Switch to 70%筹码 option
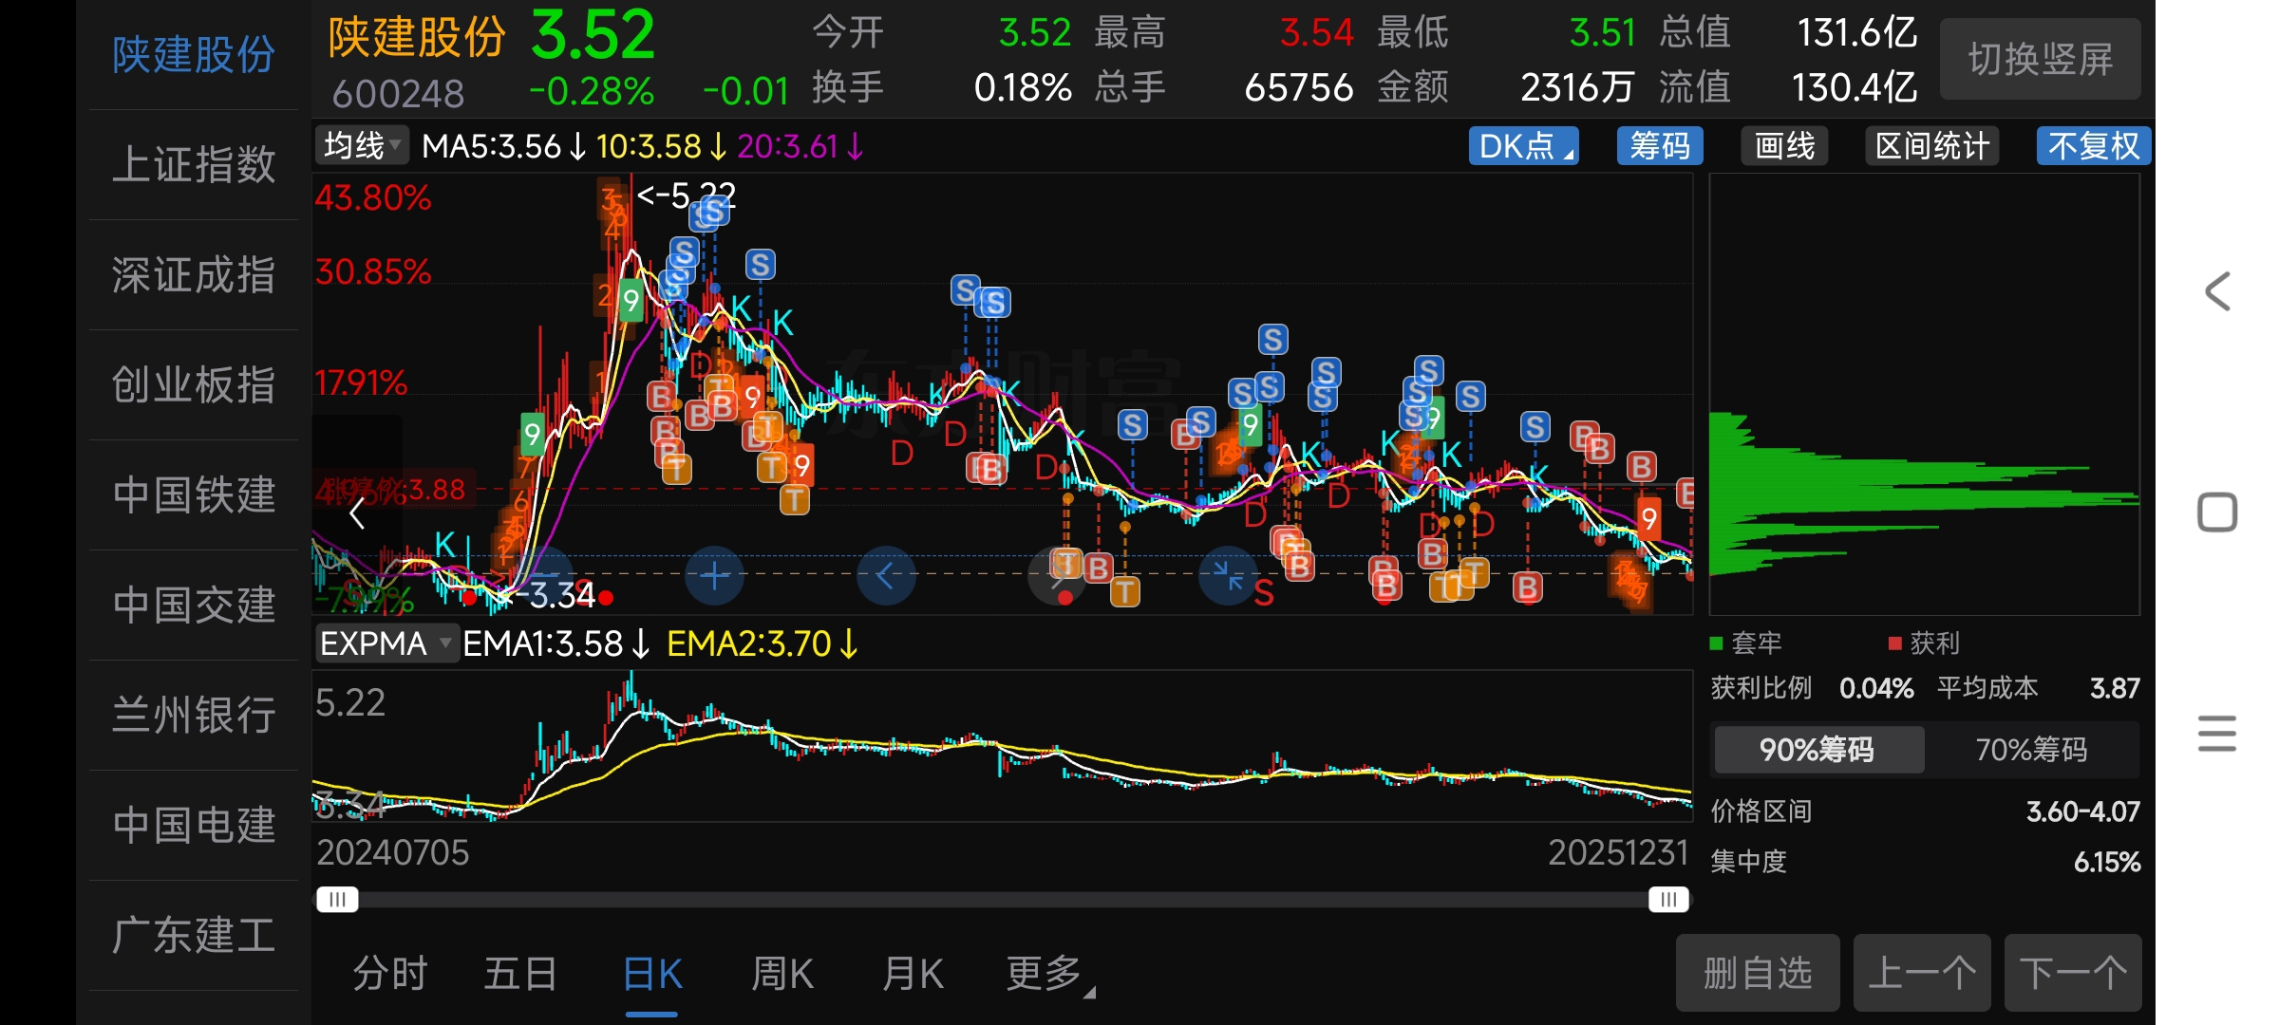The image size is (2279, 1025). (2031, 750)
